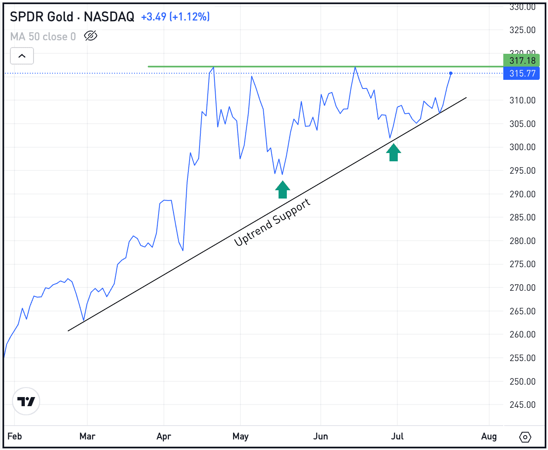The height and width of the screenshot is (450, 548).
Task: Click the Aug label on the time axis
Action: tap(489, 436)
